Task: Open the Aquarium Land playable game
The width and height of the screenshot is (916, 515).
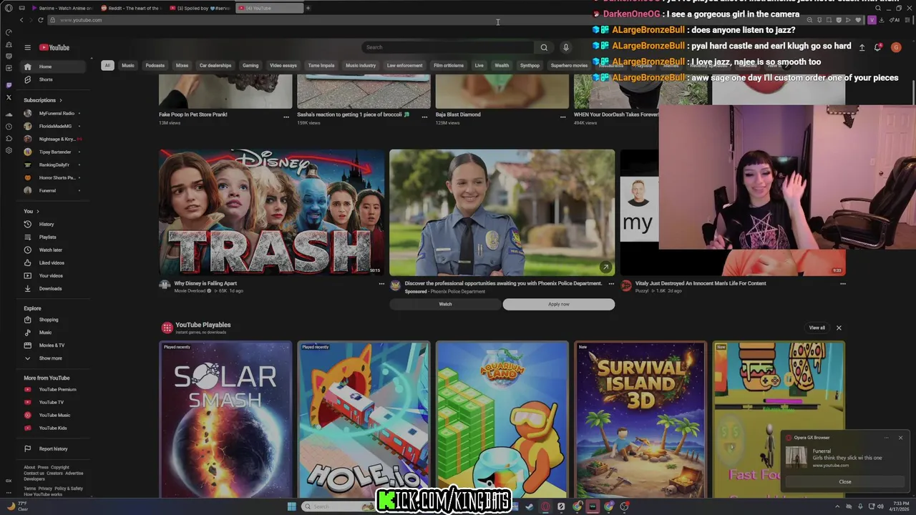Action: tap(502, 419)
